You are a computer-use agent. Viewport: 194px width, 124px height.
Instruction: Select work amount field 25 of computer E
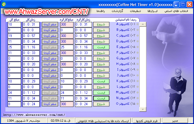coord(67,47)
